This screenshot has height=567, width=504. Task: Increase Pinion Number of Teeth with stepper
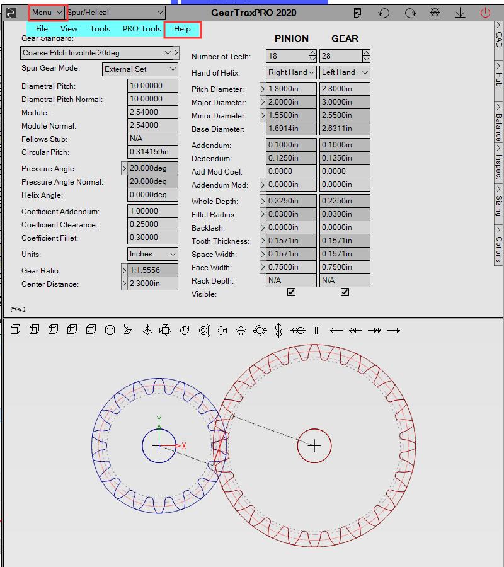[x=312, y=53]
